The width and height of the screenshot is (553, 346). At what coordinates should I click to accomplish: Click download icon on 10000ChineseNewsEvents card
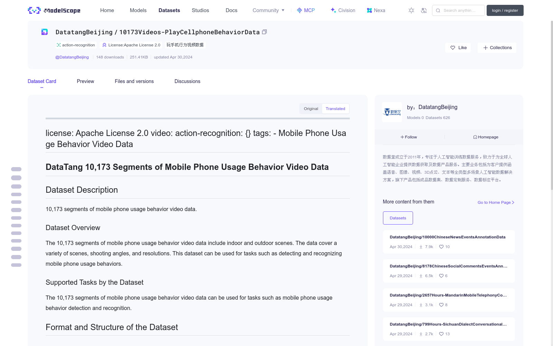coord(421,247)
